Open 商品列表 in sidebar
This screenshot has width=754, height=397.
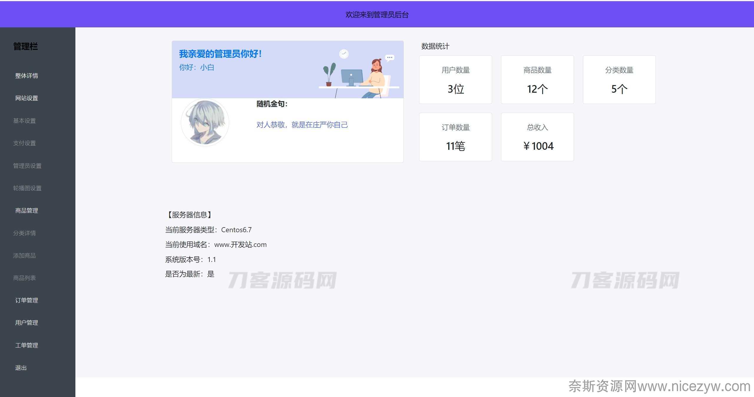(x=24, y=278)
